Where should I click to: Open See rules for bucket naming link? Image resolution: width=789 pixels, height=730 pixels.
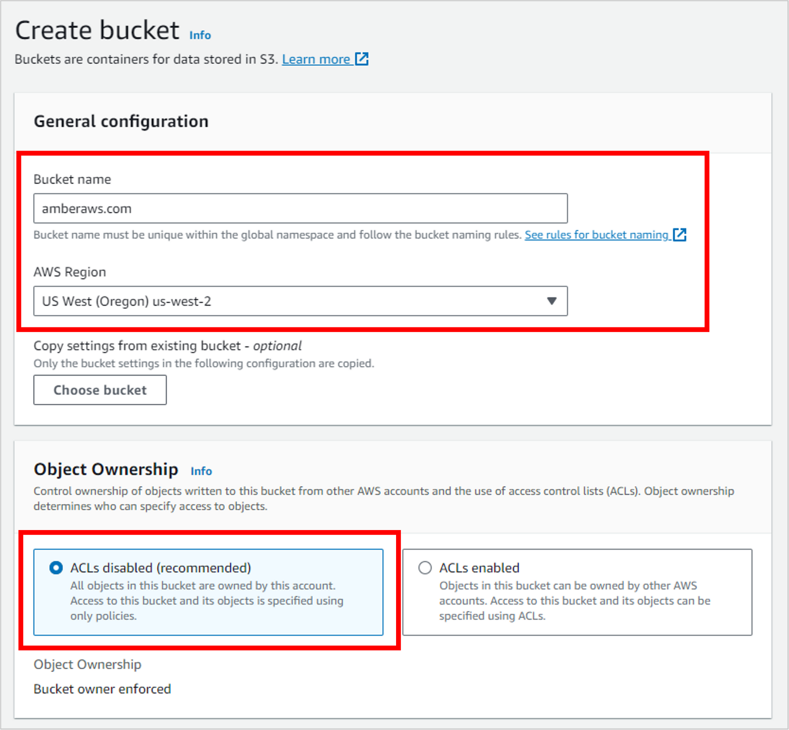pos(596,235)
